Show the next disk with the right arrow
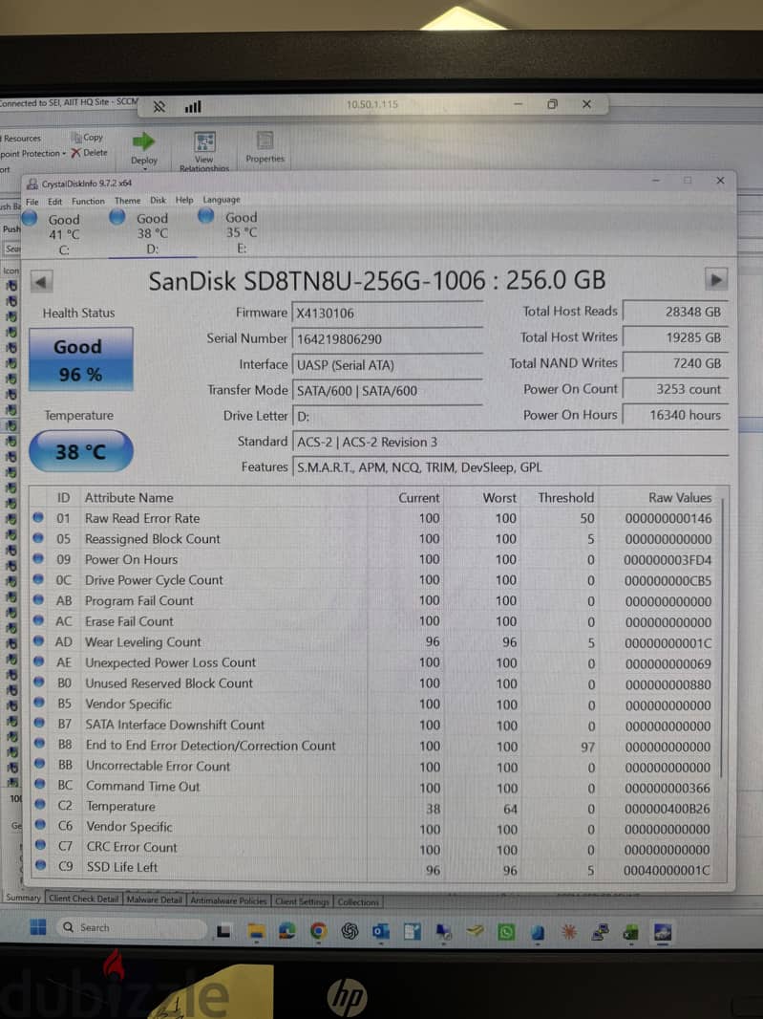Screen dimensions: 763x1019 pos(715,280)
